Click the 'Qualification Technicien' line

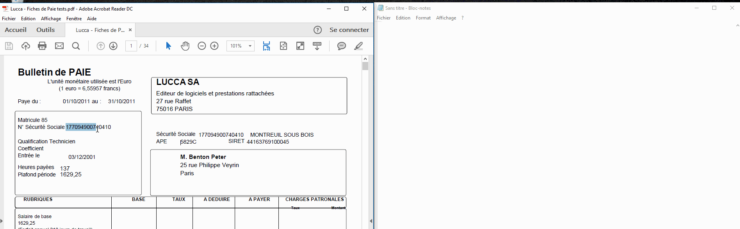point(46,141)
